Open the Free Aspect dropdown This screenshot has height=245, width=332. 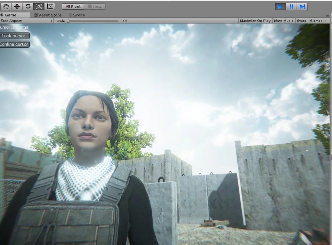pyautogui.click(x=27, y=21)
